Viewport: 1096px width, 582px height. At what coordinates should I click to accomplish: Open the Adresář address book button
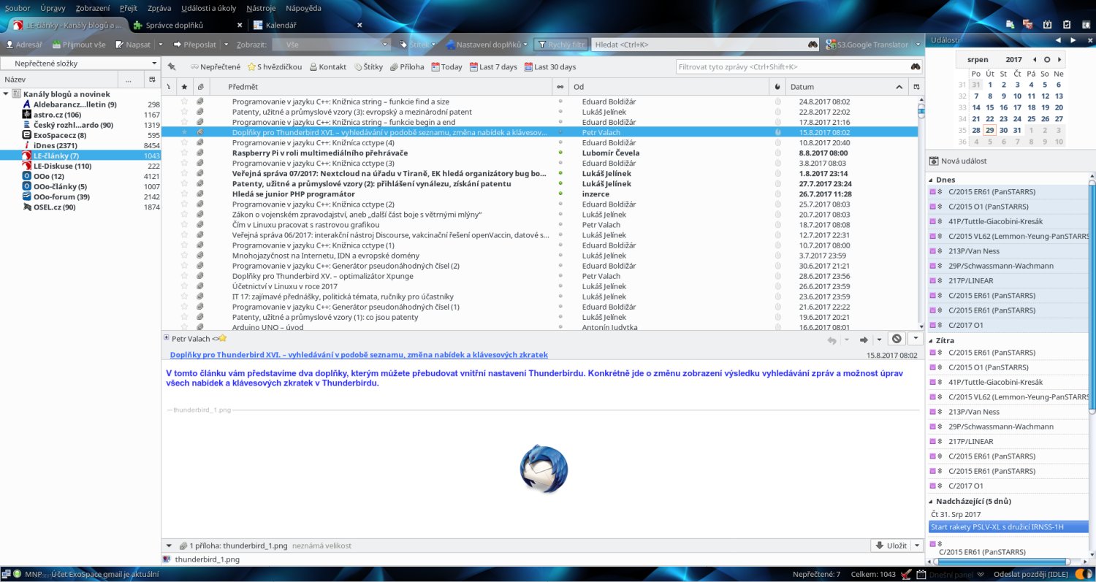click(x=24, y=45)
